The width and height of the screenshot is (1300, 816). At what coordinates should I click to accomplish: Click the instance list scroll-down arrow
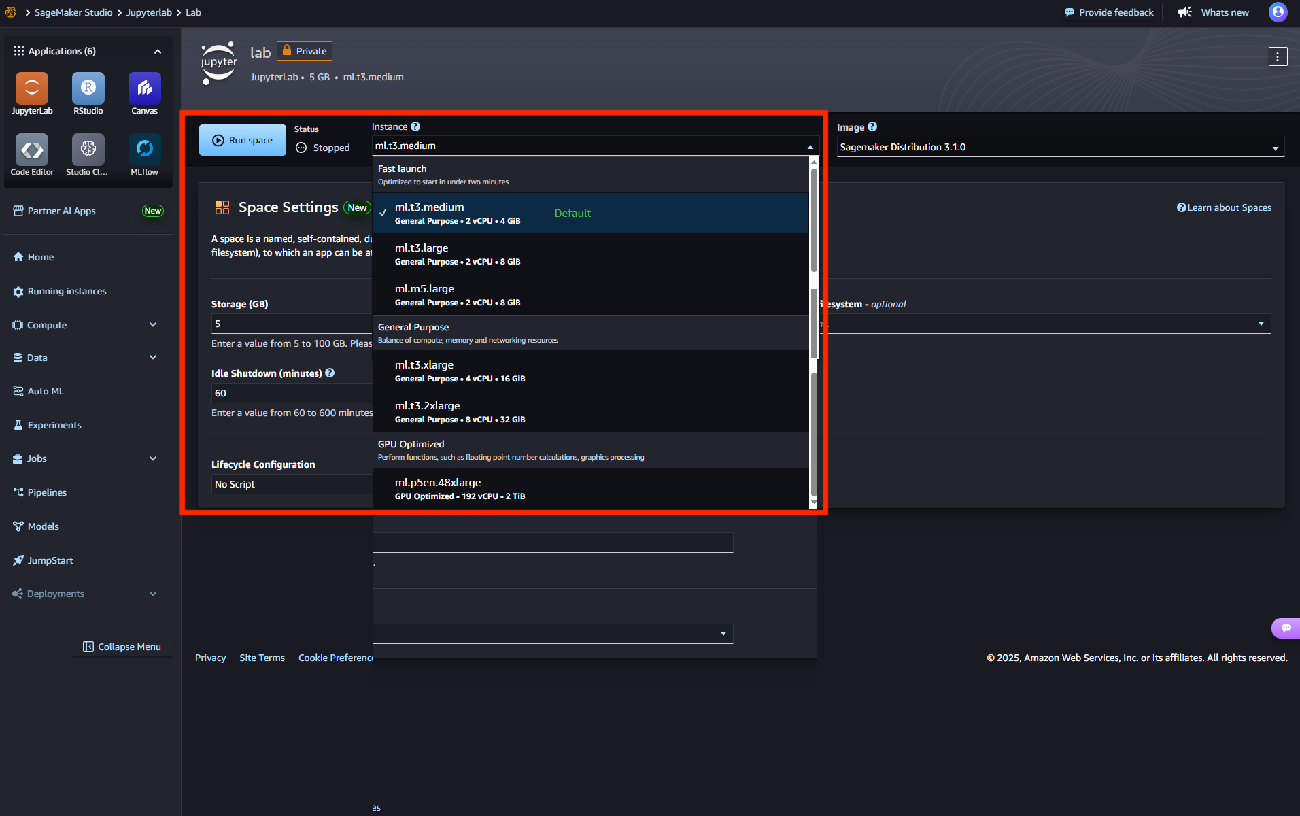click(813, 503)
